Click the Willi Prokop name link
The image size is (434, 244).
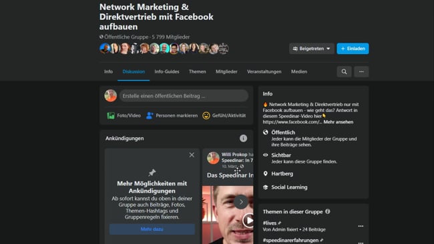tap(234, 155)
